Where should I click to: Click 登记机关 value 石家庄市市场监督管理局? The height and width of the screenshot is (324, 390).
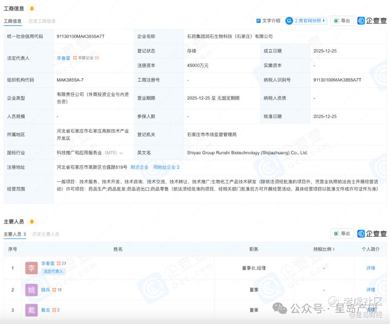point(212,135)
